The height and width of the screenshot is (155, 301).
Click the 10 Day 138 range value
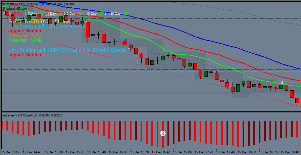tap(95, 14)
